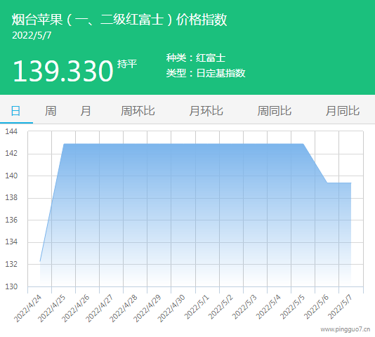Click the 持平 status label
Screen dimensions: 375x337
click(127, 64)
